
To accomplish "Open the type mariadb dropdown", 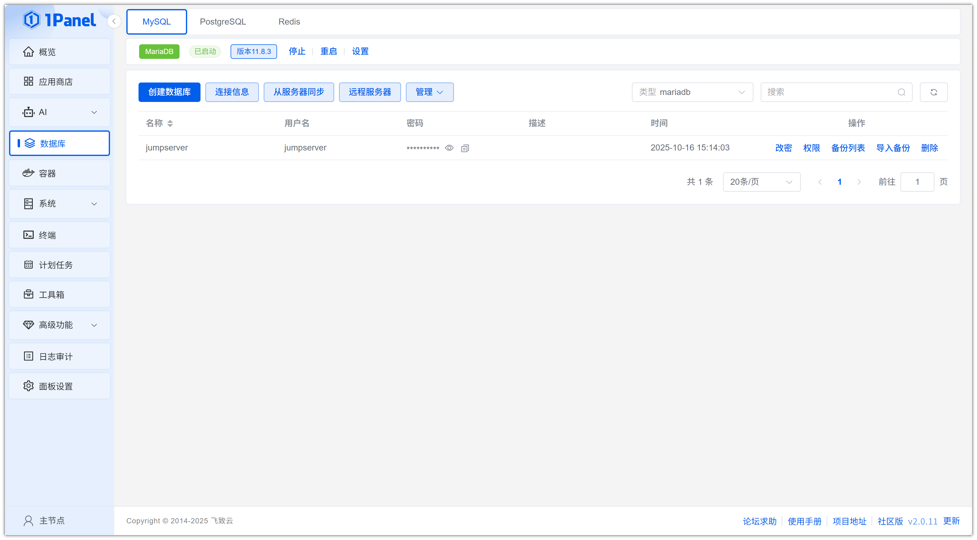I will click(692, 92).
